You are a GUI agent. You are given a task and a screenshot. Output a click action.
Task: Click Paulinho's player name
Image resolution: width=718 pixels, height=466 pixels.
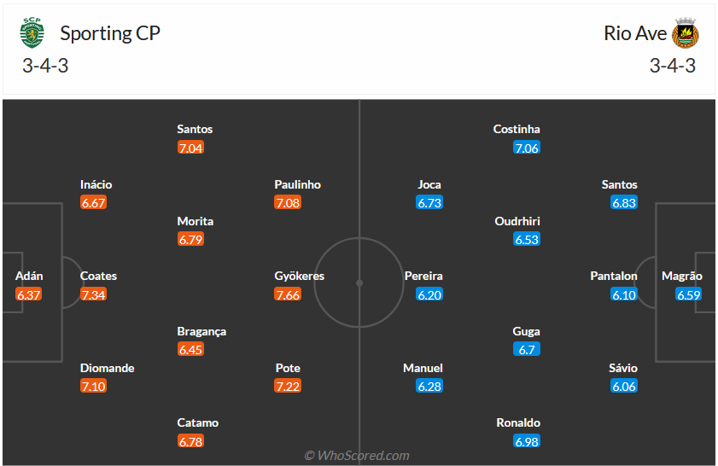pos(298,184)
